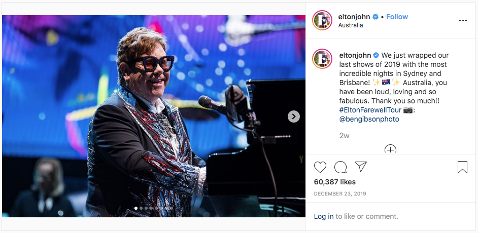The height and width of the screenshot is (233, 478).
Task: Click the carousel dot indicators
Action: click(x=154, y=208)
